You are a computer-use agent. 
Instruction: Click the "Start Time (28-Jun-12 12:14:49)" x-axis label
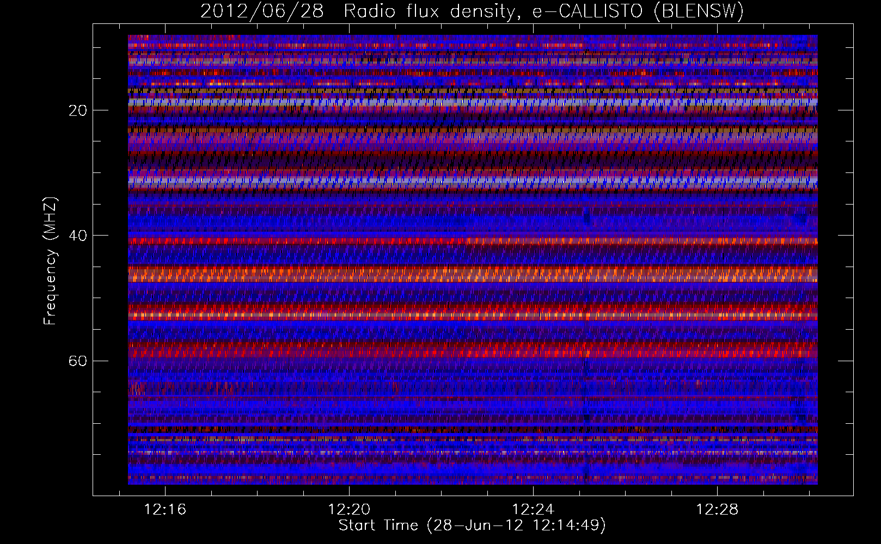(472, 526)
